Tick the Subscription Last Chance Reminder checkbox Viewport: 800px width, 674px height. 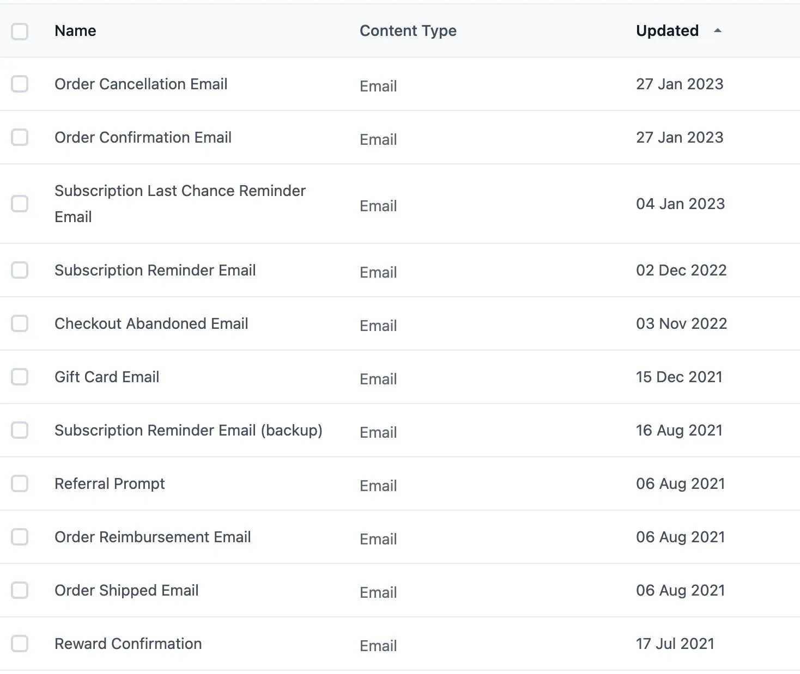[x=20, y=204]
